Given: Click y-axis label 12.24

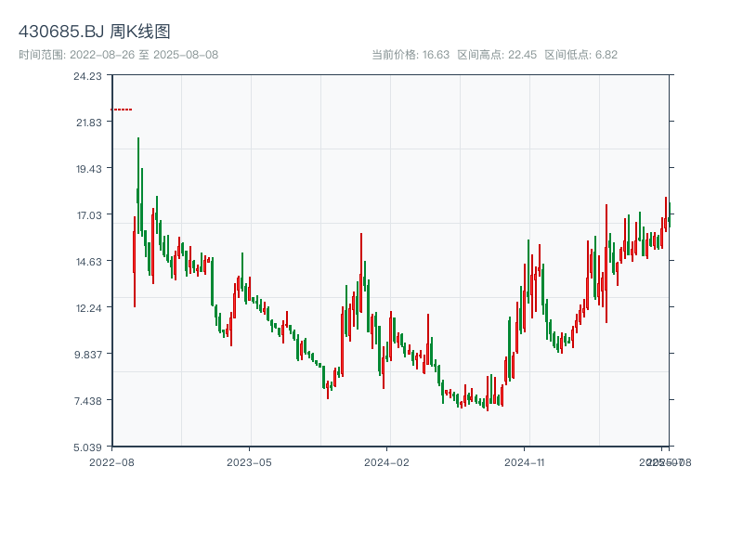Looking at the screenshot, I should coord(89,308).
